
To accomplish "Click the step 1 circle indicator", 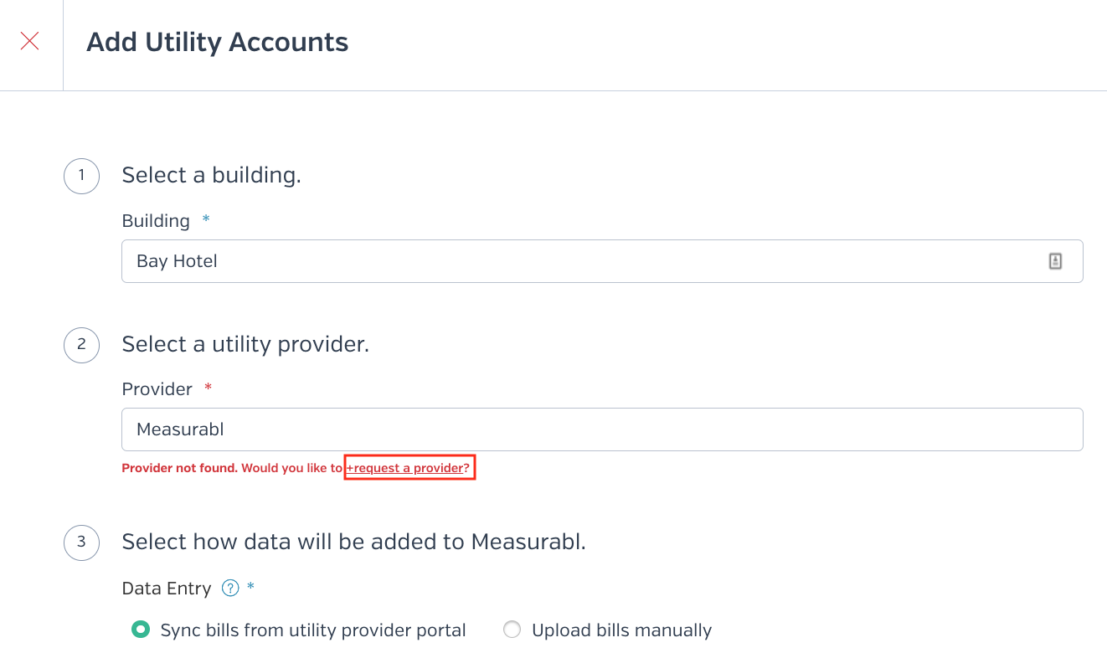I will coord(81,176).
